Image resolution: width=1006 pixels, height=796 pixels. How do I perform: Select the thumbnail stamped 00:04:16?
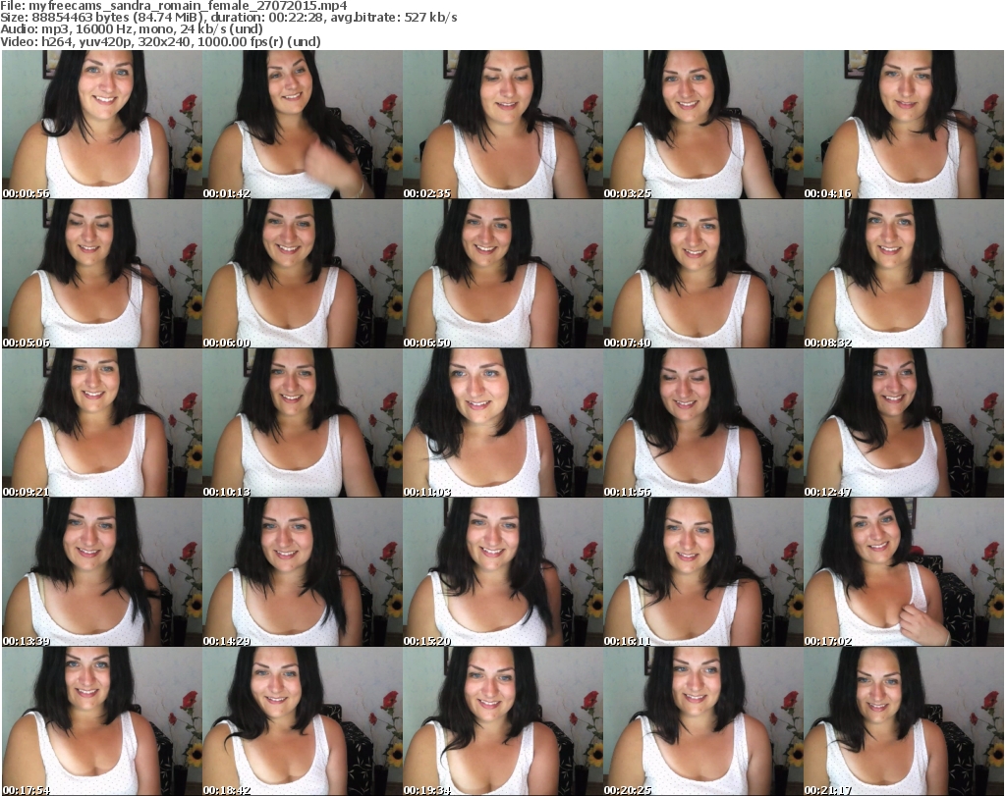pos(904,125)
